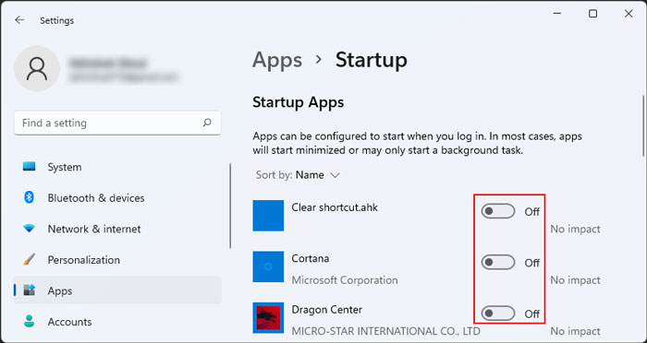Screen dimensions: 647x343
Task: Click the Microsoft Corporation publisher text
Action: point(345,280)
